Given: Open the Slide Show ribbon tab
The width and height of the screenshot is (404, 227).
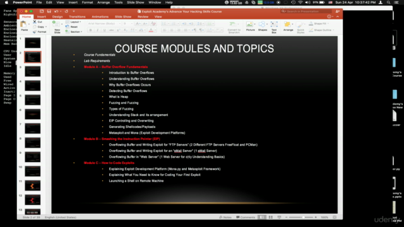Looking at the screenshot, I should click(123, 16).
